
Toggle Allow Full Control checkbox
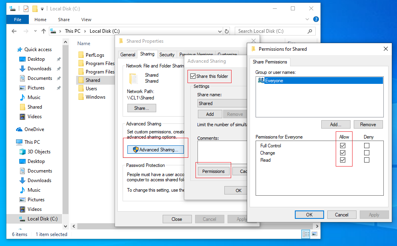click(343, 146)
